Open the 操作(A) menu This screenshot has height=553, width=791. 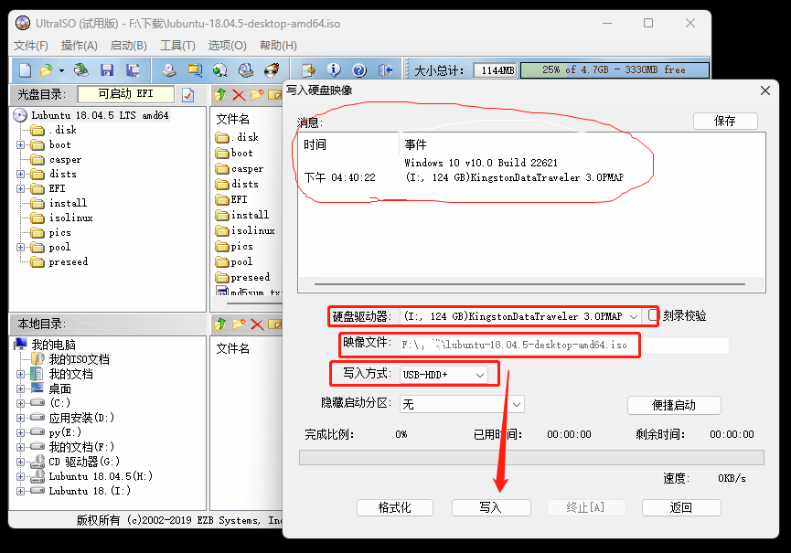[x=80, y=46]
